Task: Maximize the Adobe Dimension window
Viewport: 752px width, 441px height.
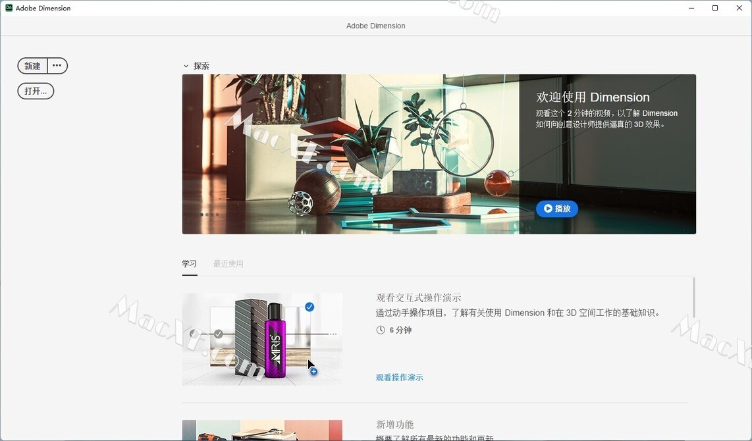Action: tap(715, 8)
